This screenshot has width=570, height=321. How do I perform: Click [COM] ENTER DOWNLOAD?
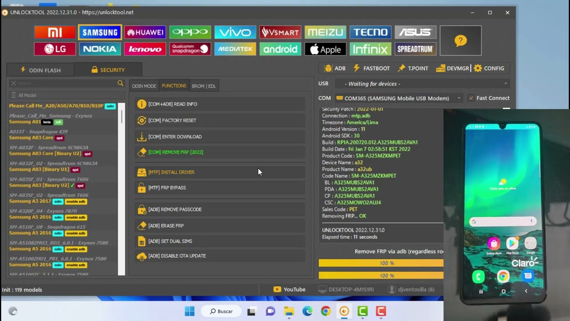click(220, 137)
